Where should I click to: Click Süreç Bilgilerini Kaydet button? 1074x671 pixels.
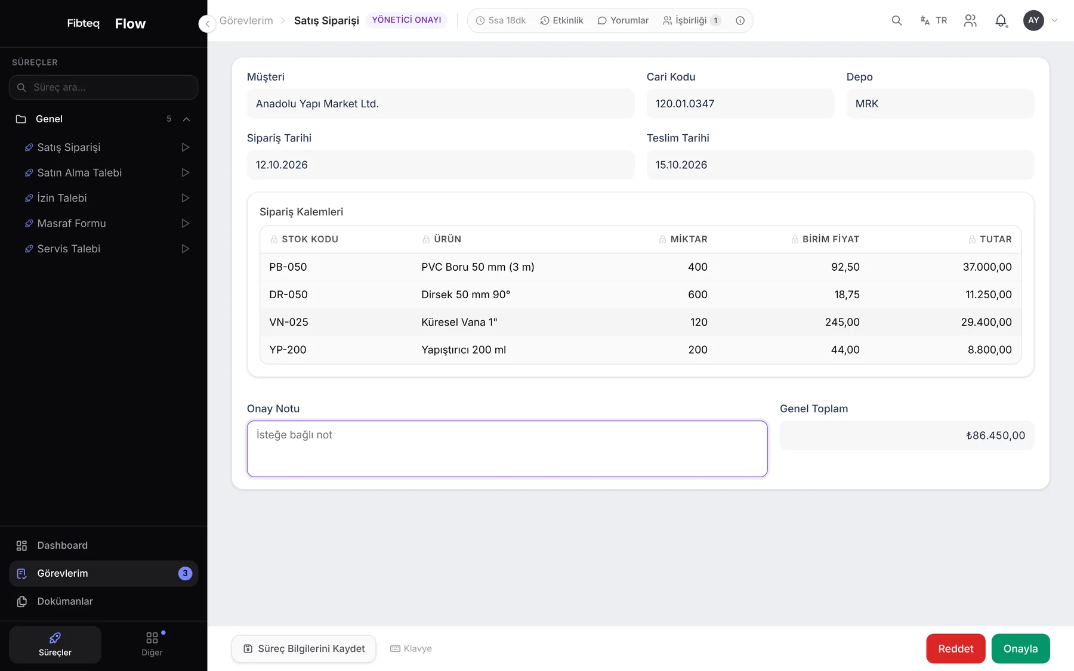click(304, 648)
